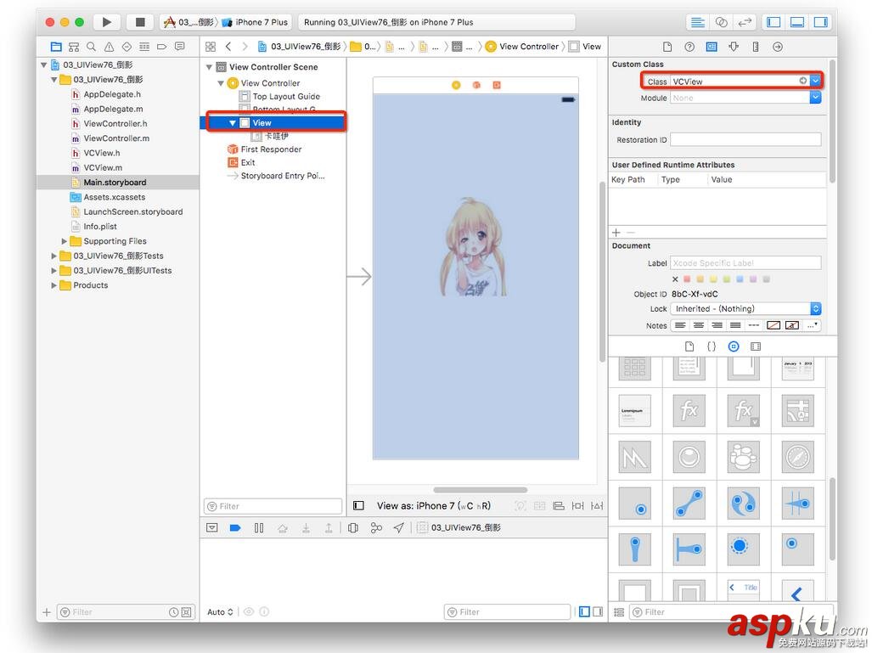The height and width of the screenshot is (653, 872).
Task: Switch to the version editor
Action: (x=744, y=22)
